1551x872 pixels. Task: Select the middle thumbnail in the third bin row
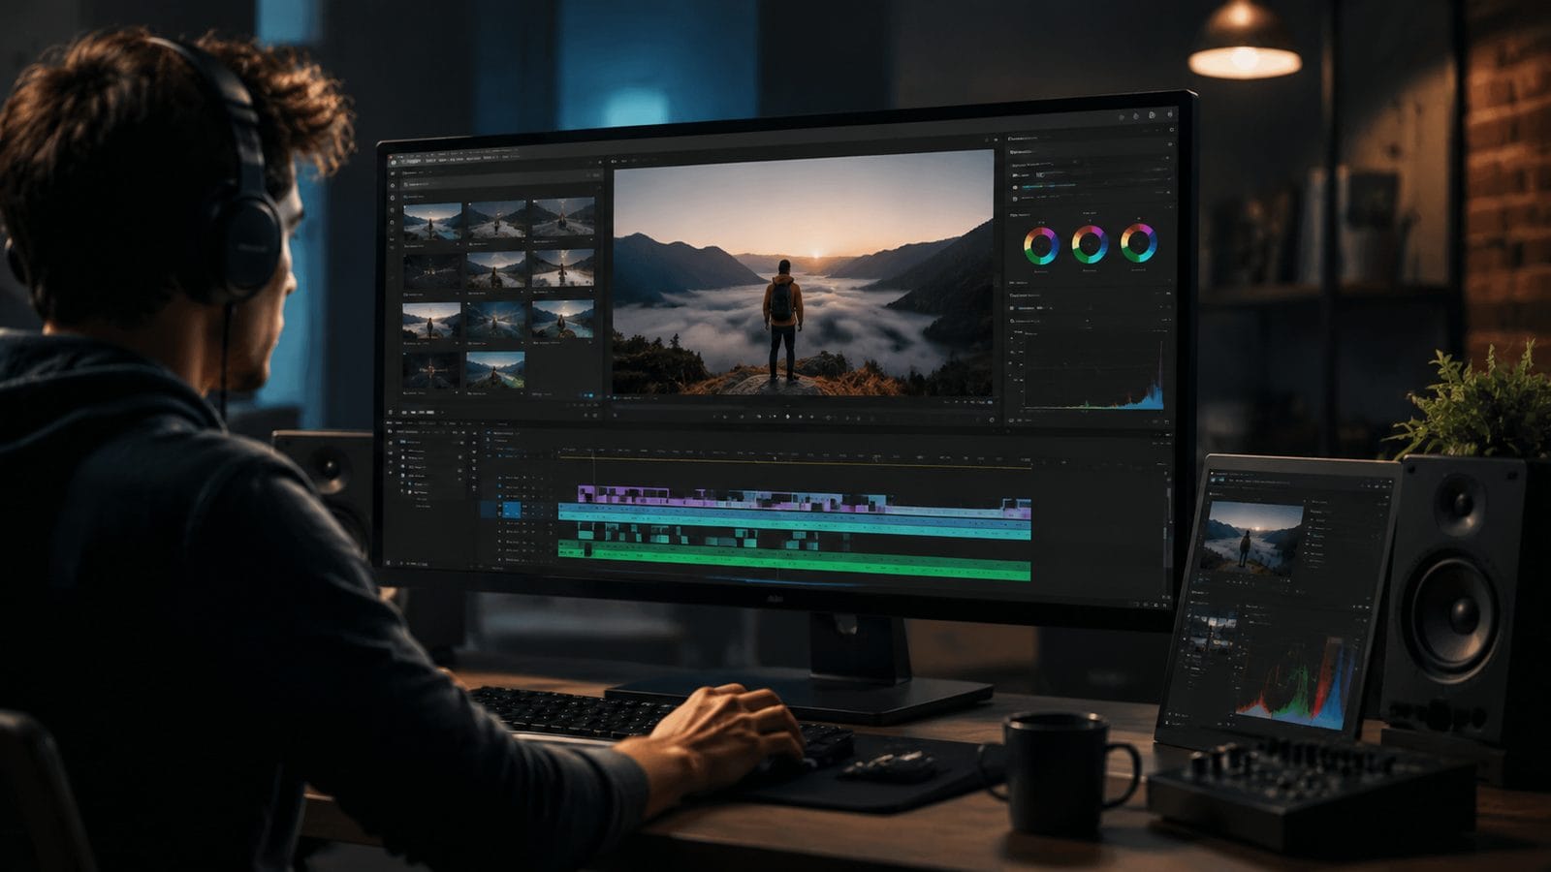point(496,320)
